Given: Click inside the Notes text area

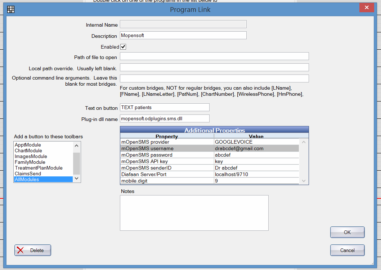Looking at the screenshot, I should (x=194, y=213).
